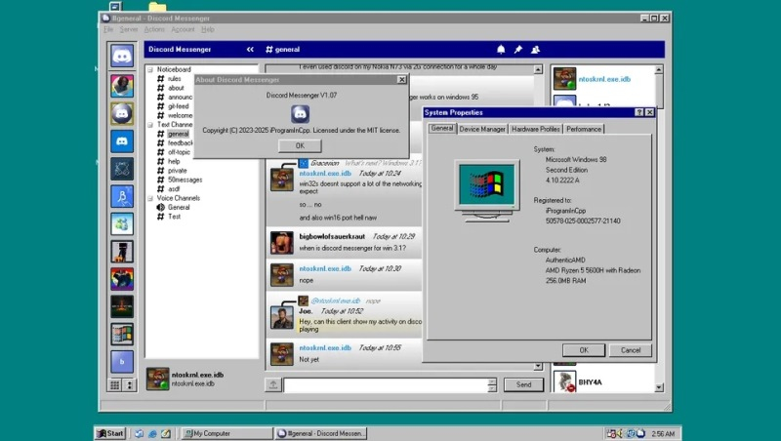The image size is (781, 441).
Task: Collapse the Text Channels category
Action: 150,125
